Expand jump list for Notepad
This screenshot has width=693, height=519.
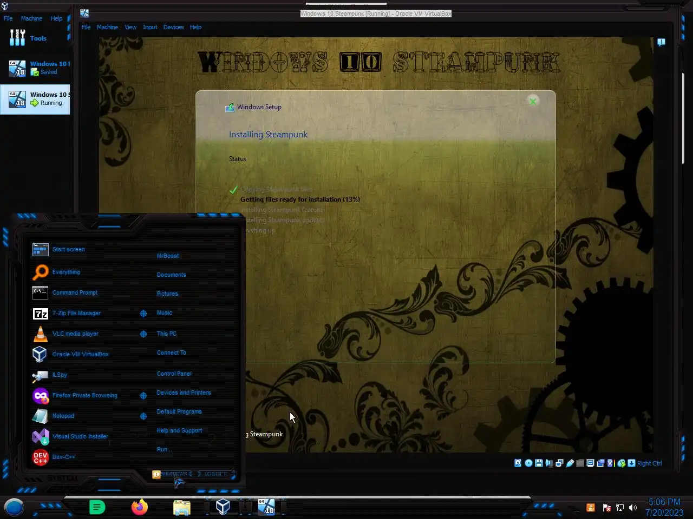point(143,416)
